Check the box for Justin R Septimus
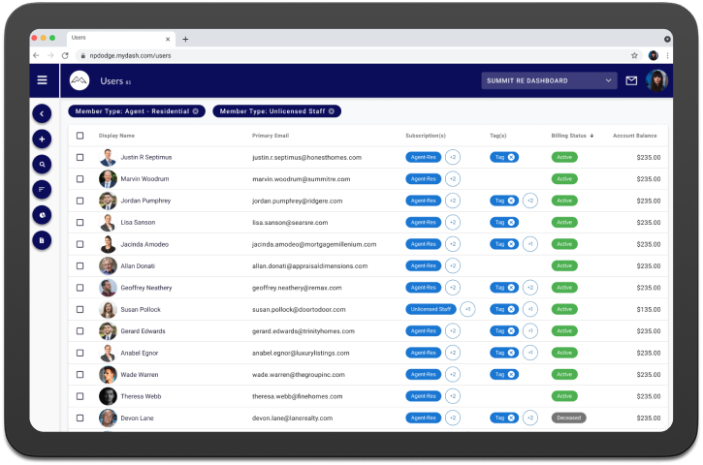This screenshot has width=703, height=465. [x=80, y=157]
